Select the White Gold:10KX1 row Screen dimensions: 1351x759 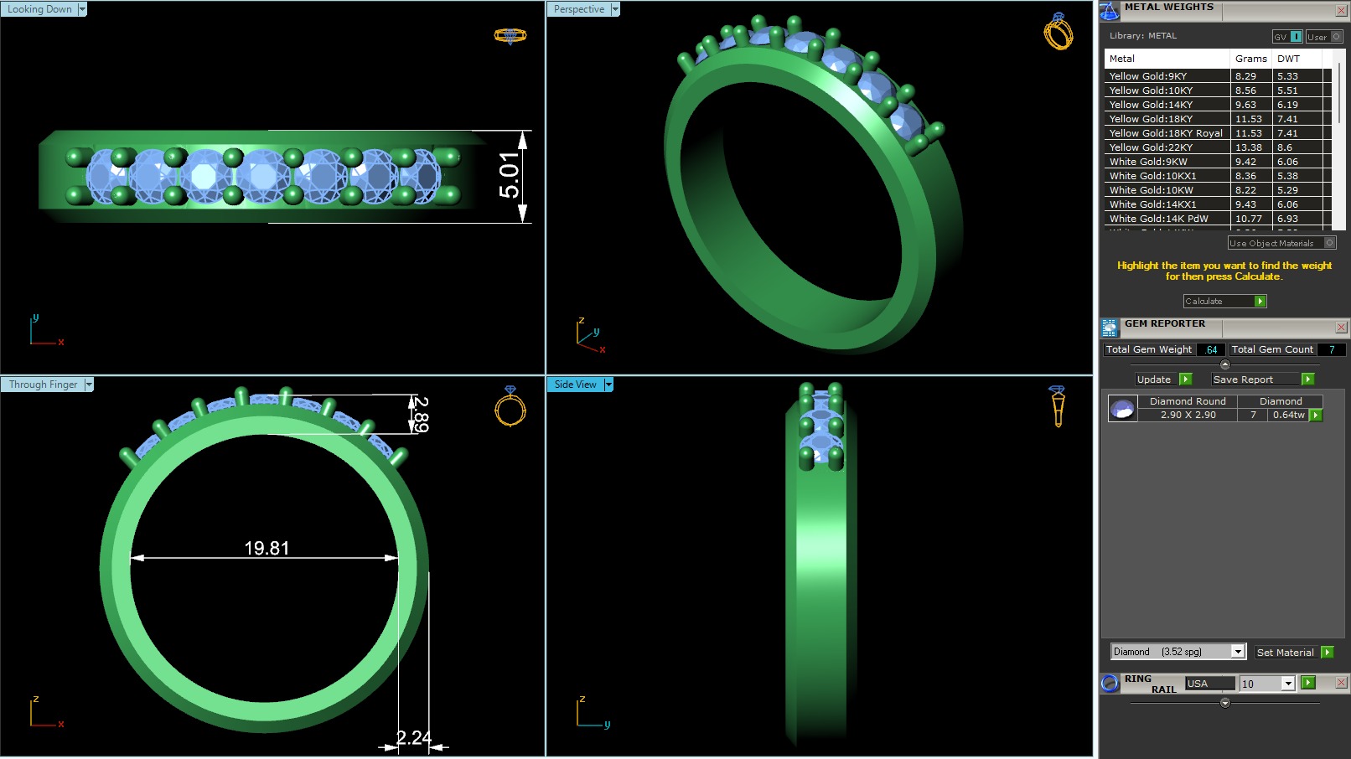click(x=1218, y=176)
